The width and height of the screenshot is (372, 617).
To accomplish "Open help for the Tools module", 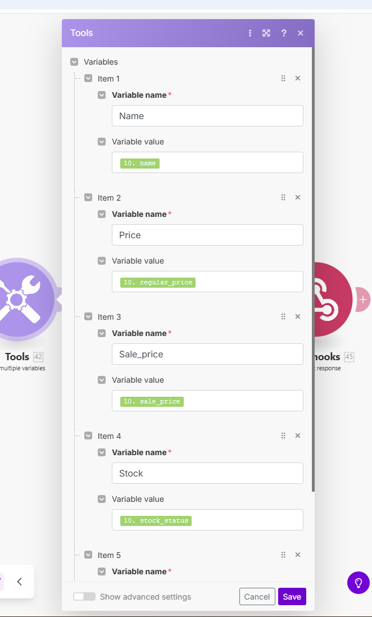I will 284,33.
